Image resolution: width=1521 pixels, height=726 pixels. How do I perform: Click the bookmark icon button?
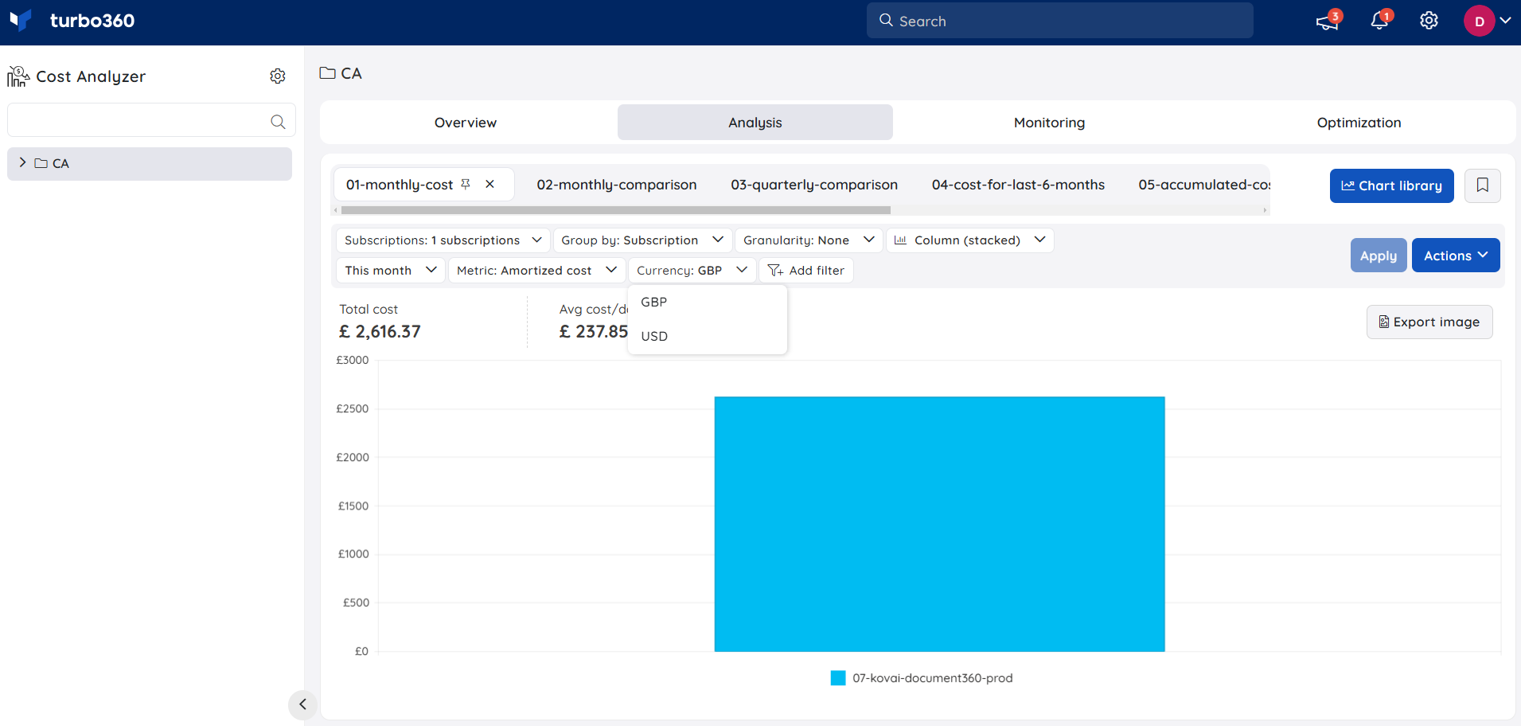tap(1482, 185)
